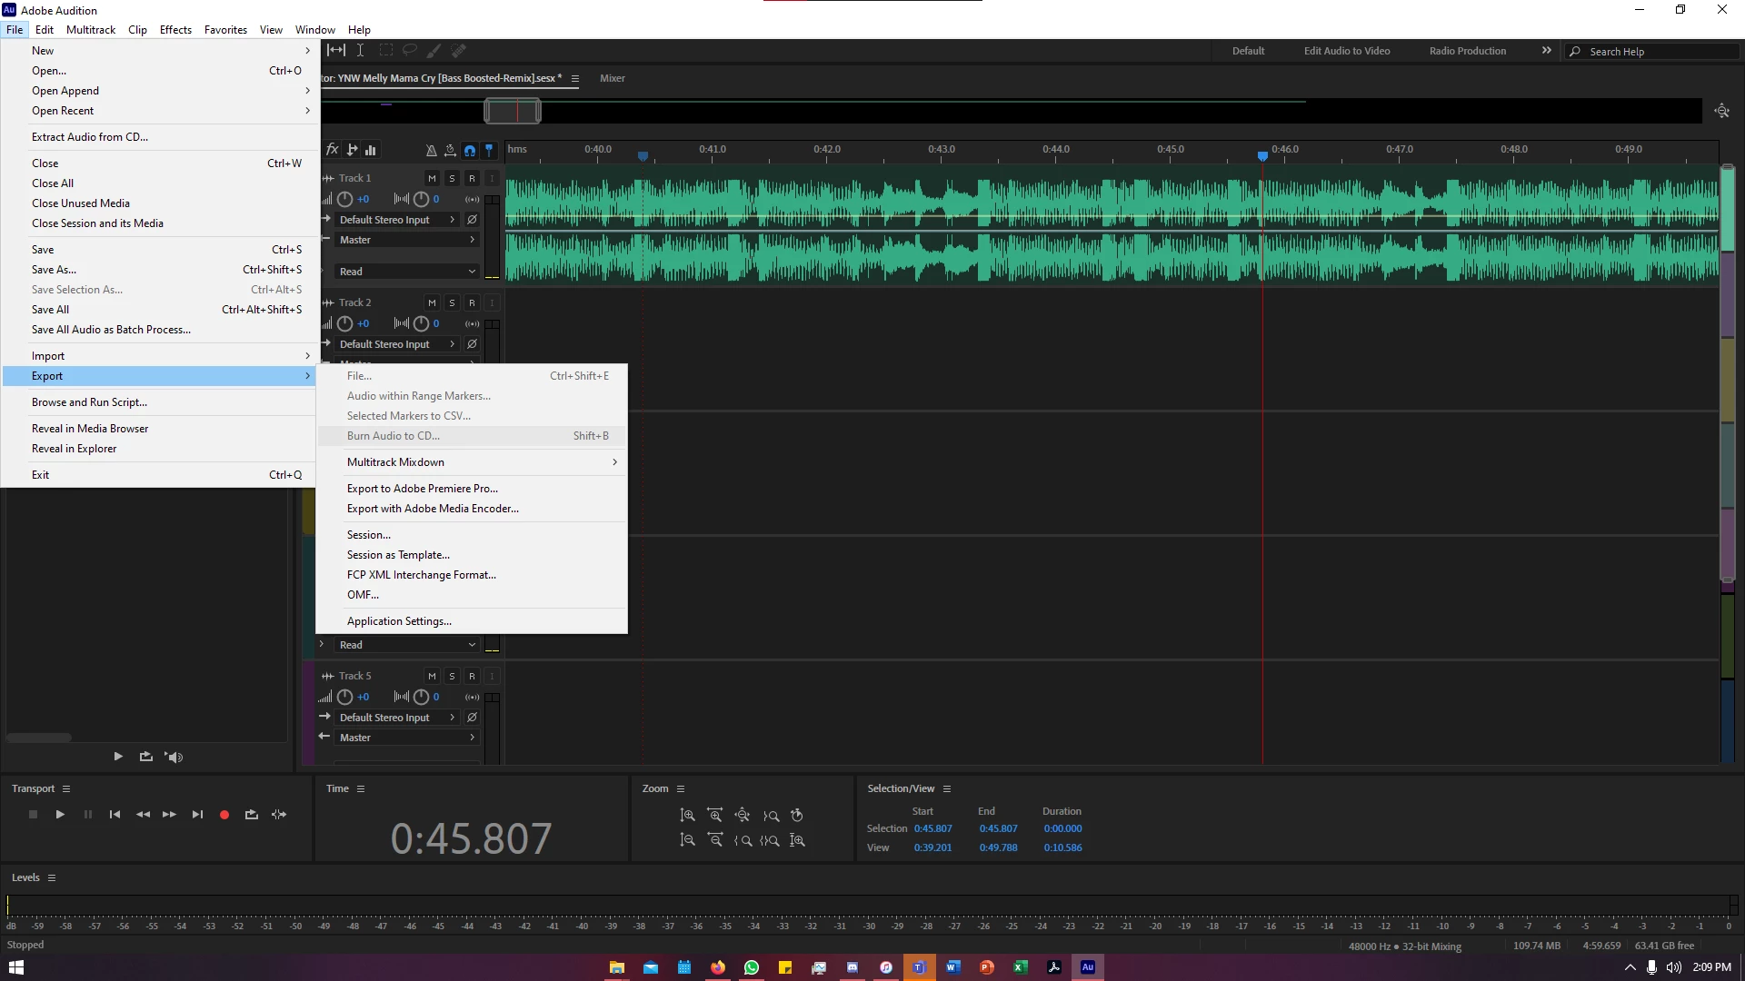Click the Play button in Transport panel

[60, 815]
